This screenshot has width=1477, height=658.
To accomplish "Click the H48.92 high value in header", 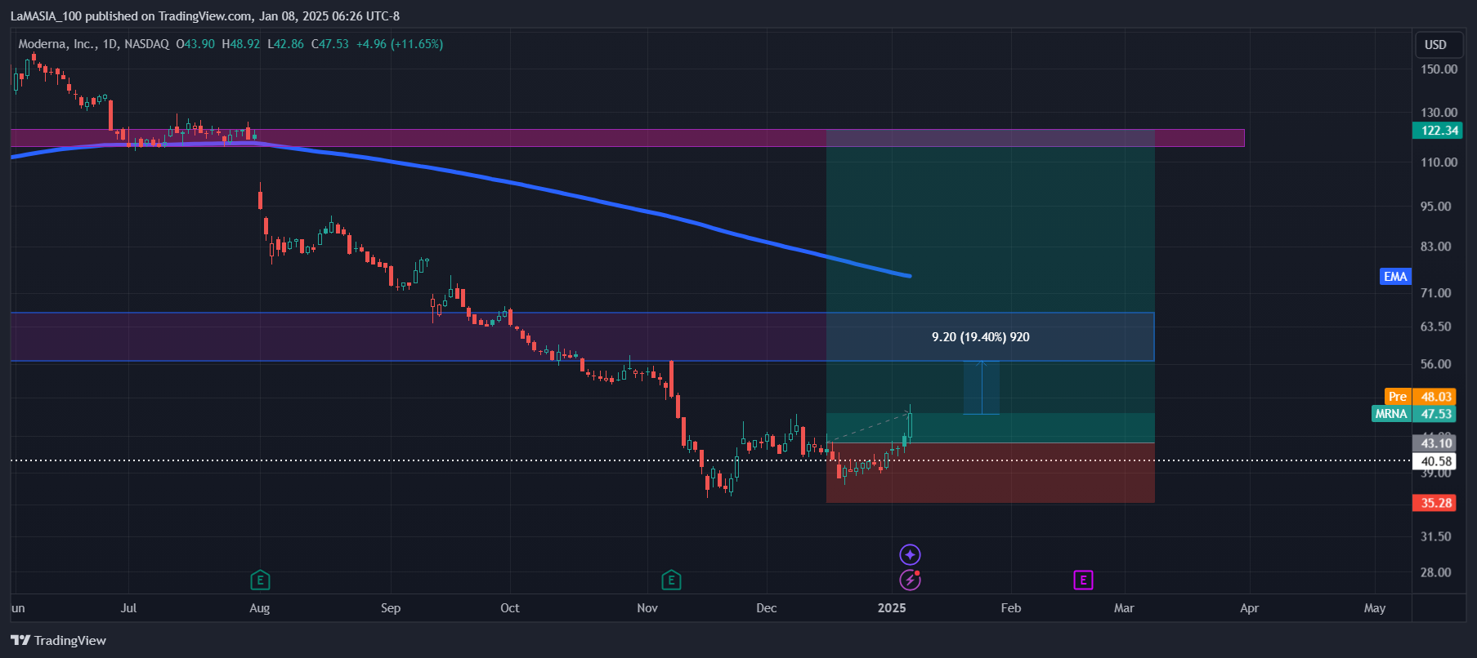I will [x=241, y=44].
